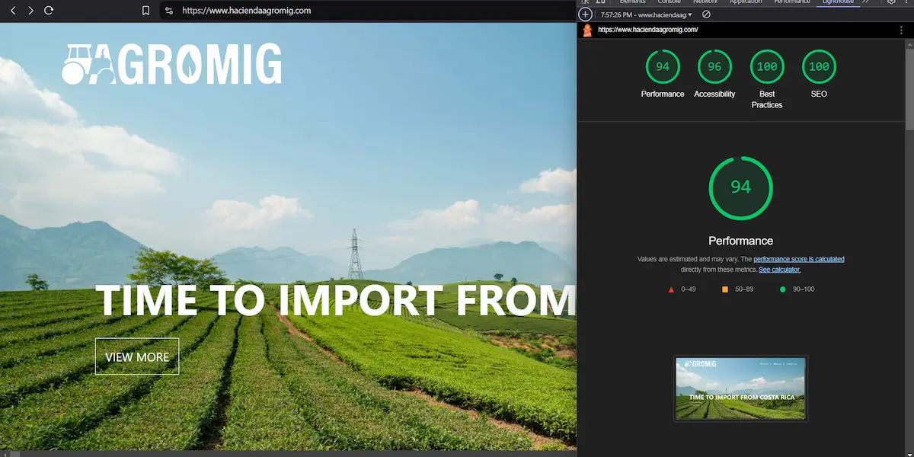Select the Lighthouse tab

pos(837,2)
